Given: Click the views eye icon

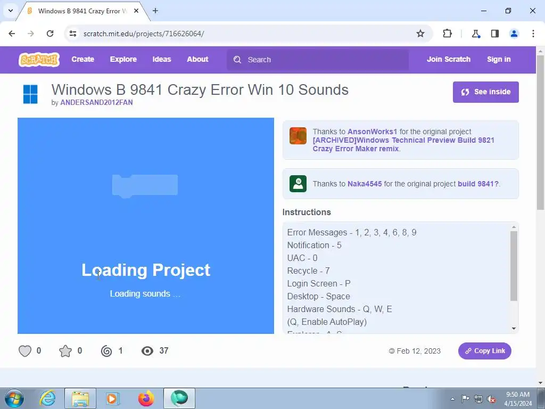Looking at the screenshot, I should click(x=147, y=351).
